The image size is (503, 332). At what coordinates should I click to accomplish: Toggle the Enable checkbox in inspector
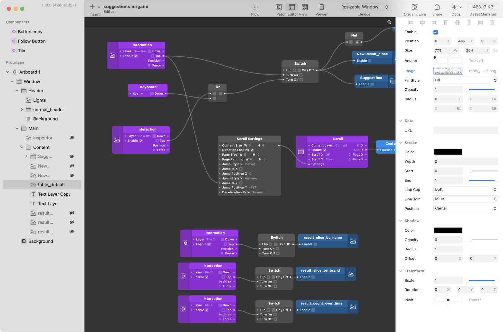click(x=435, y=32)
